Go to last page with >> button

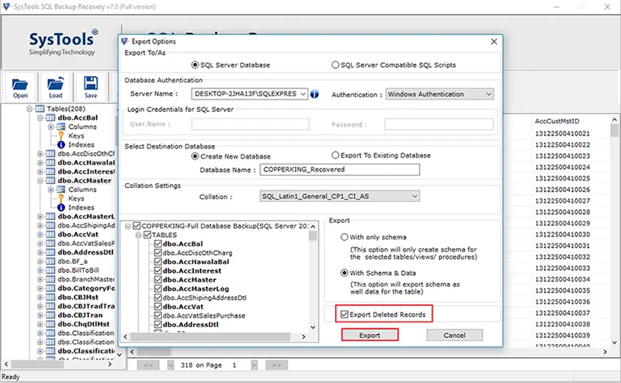(276, 365)
